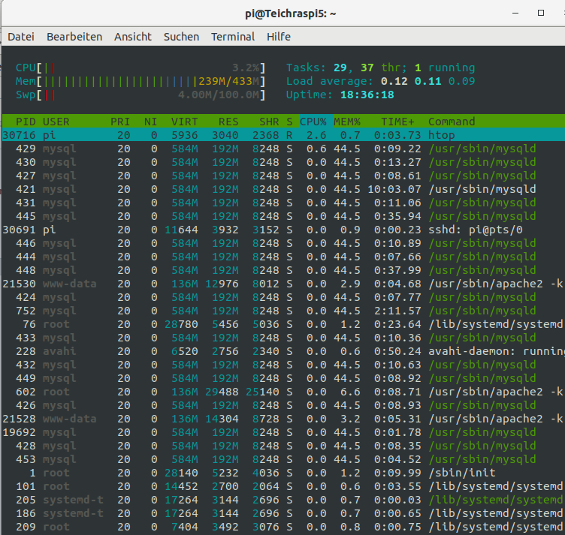Viewport: 565px width, 535px height.
Task: Open the Ansicht menu
Action: click(x=132, y=37)
